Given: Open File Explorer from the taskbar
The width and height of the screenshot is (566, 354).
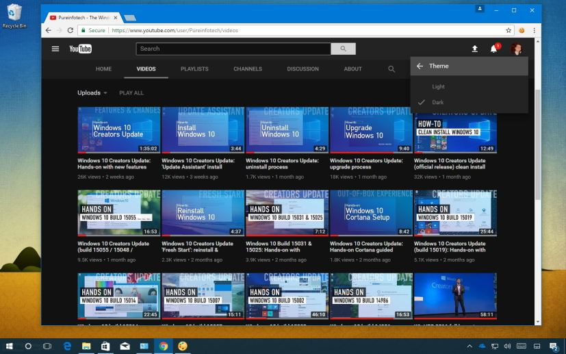Looking at the screenshot, I should 86,346.
